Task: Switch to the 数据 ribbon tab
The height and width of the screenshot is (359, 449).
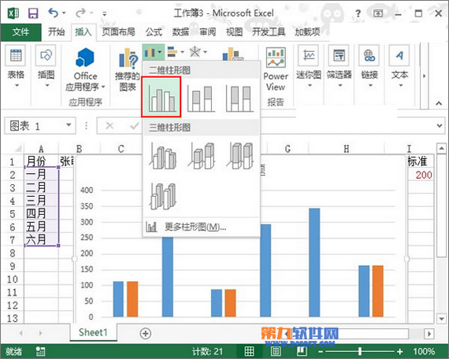Action: coord(180,32)
